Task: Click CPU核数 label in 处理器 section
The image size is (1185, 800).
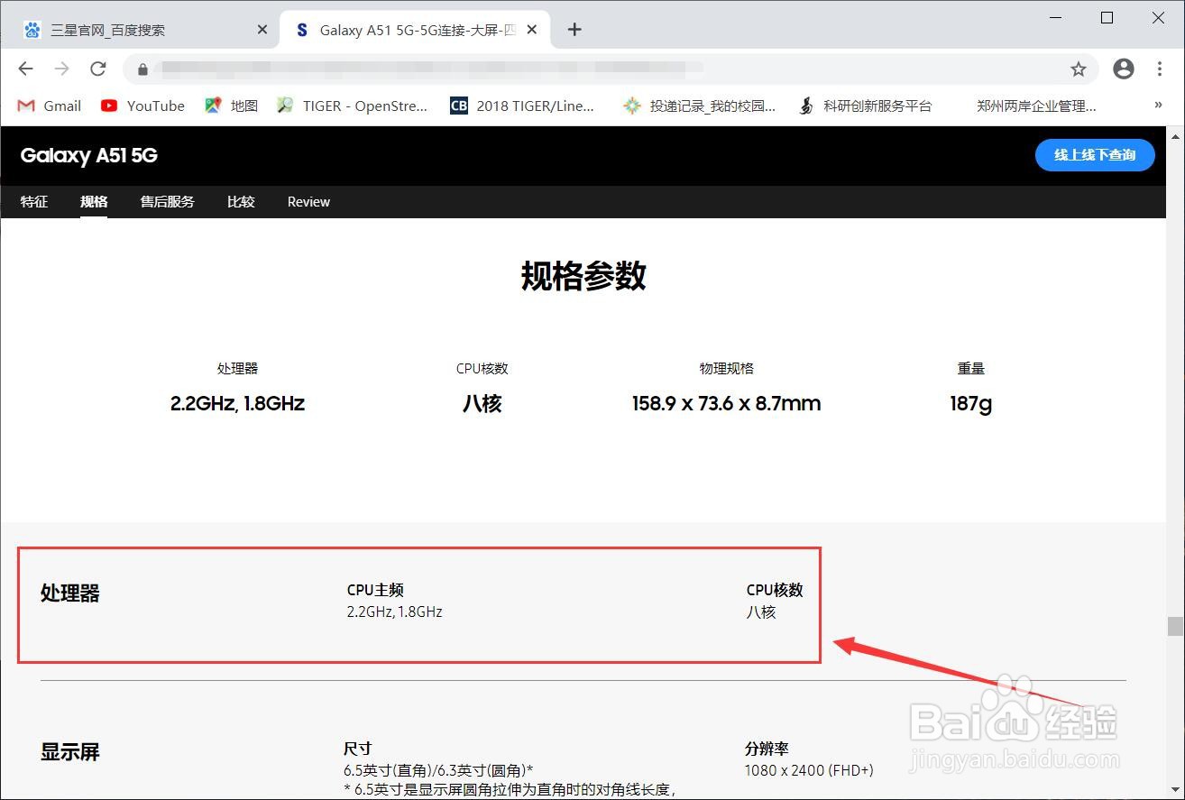Action: (775, 590)
